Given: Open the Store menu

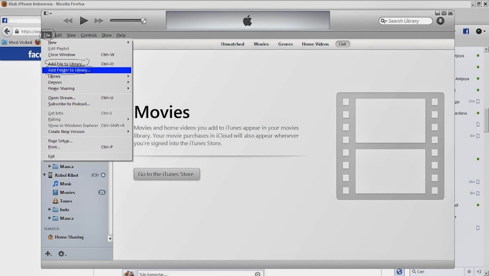Looking at the screenshot, I should 106,35.
